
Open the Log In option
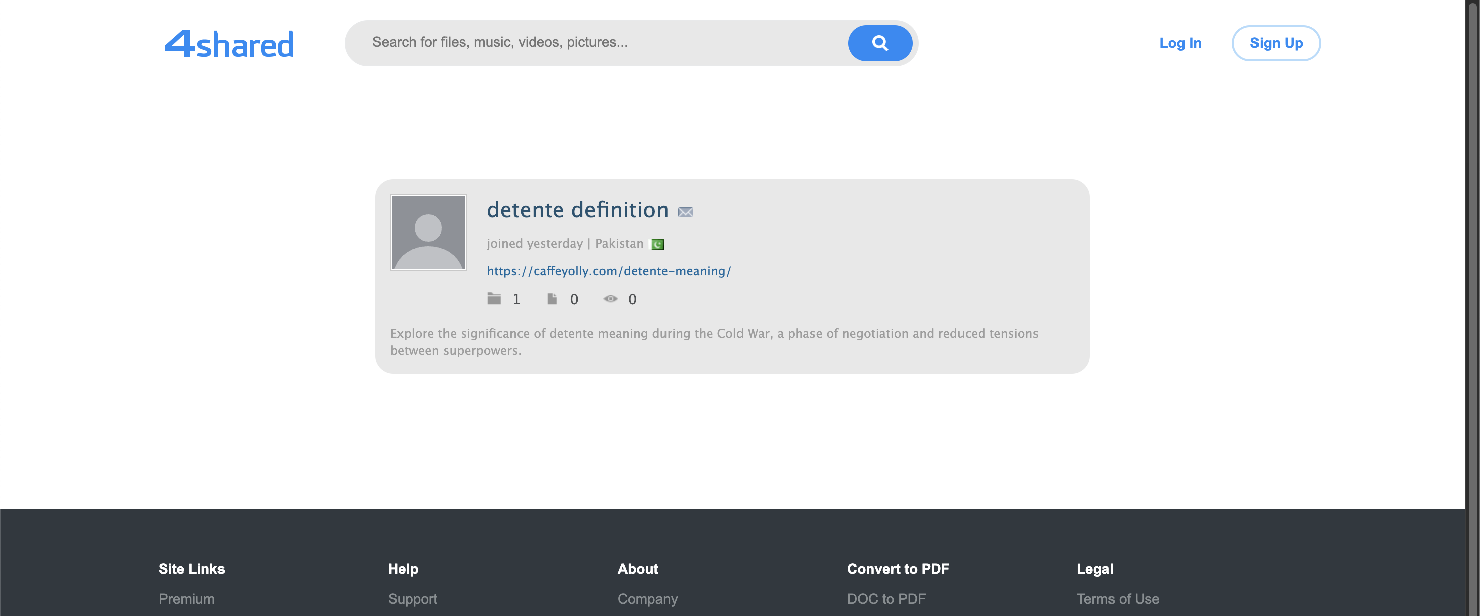pos(1180,43)
